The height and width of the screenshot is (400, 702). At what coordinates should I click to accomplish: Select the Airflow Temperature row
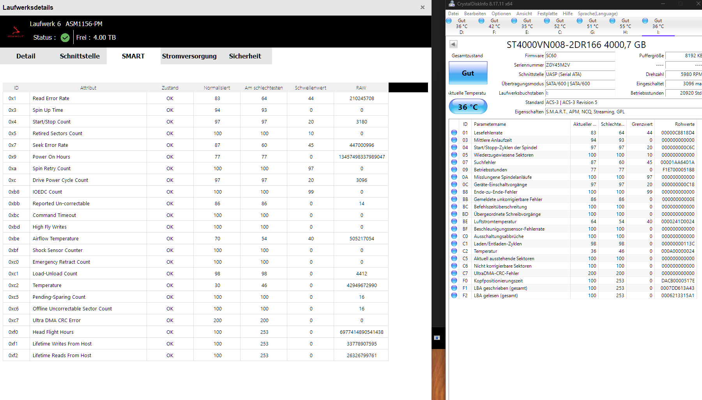[196, 239]
